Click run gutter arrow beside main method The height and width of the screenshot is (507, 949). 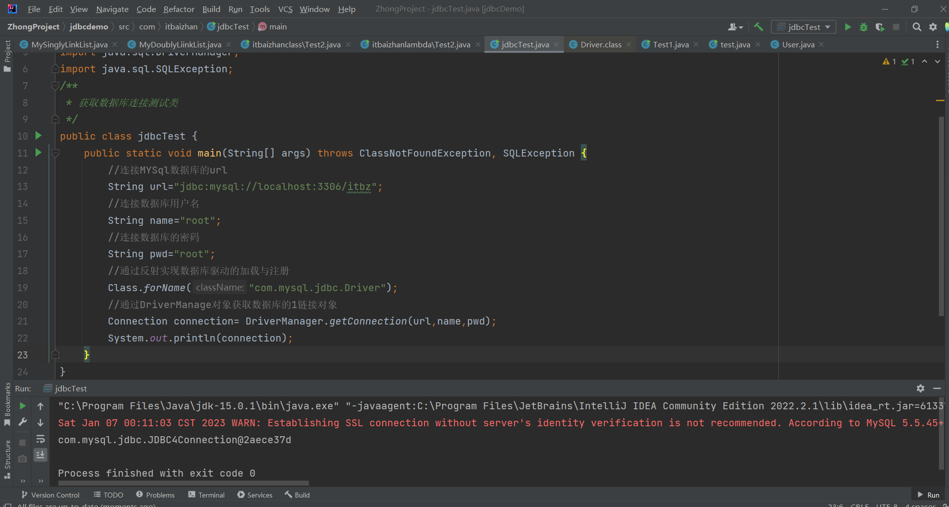[x=38, y=153]
